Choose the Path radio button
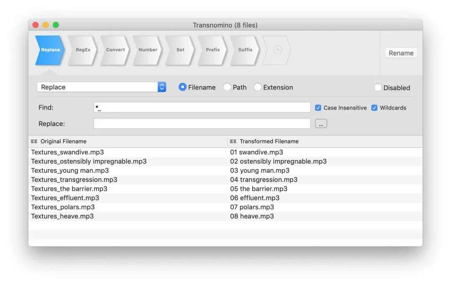451x284 pixels. pyautogui.click(x=227, y=87)
